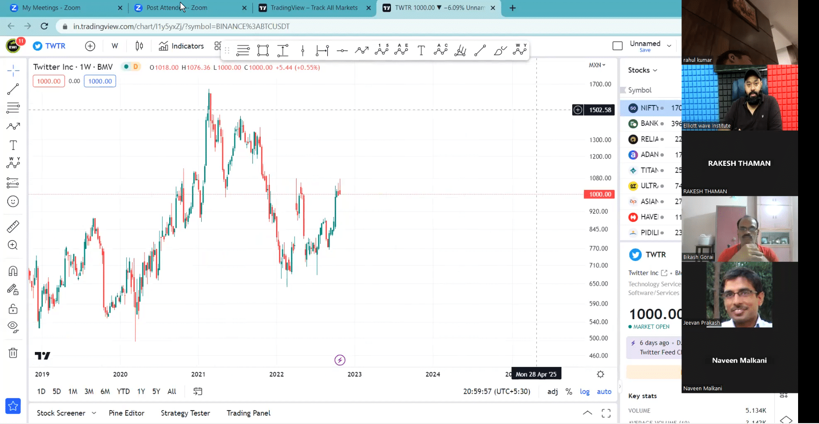Select BANK row in the watchlist
Screen dimensions: 819x424
(x=651, y=124)
